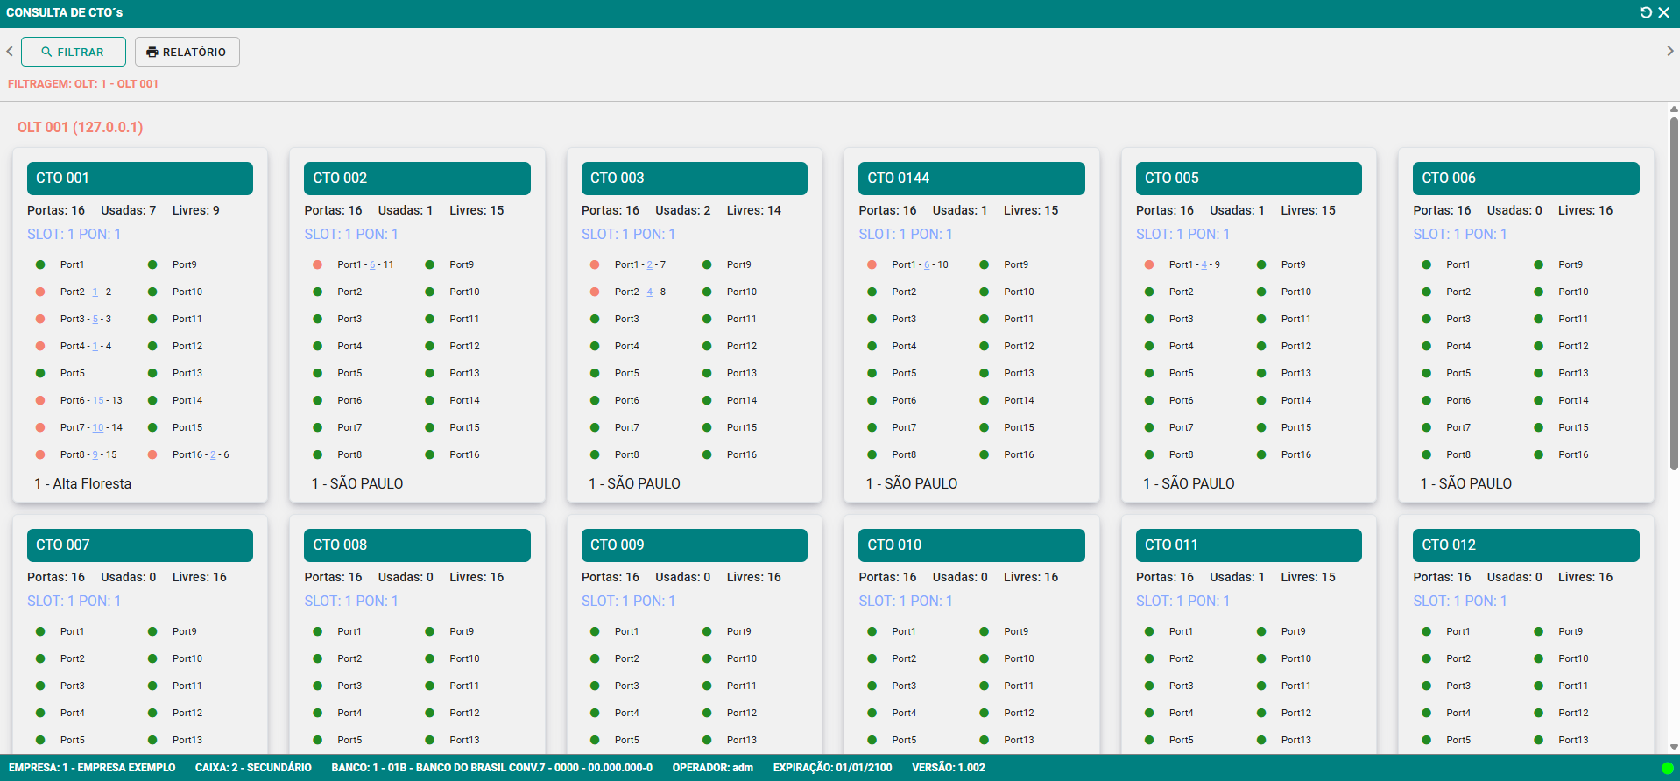
Task: Open the Filtrar filter button
Action: click(x=74, y=52)
